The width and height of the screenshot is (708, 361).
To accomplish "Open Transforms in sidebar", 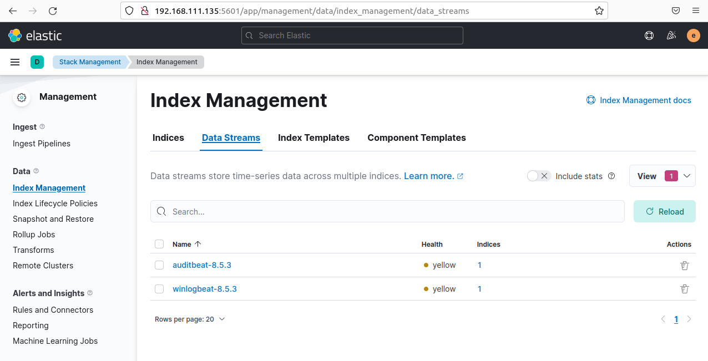I will coord(33,250).
